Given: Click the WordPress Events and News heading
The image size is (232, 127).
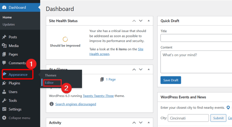Looking at the screenshot, I should click(x=183, y=97).
